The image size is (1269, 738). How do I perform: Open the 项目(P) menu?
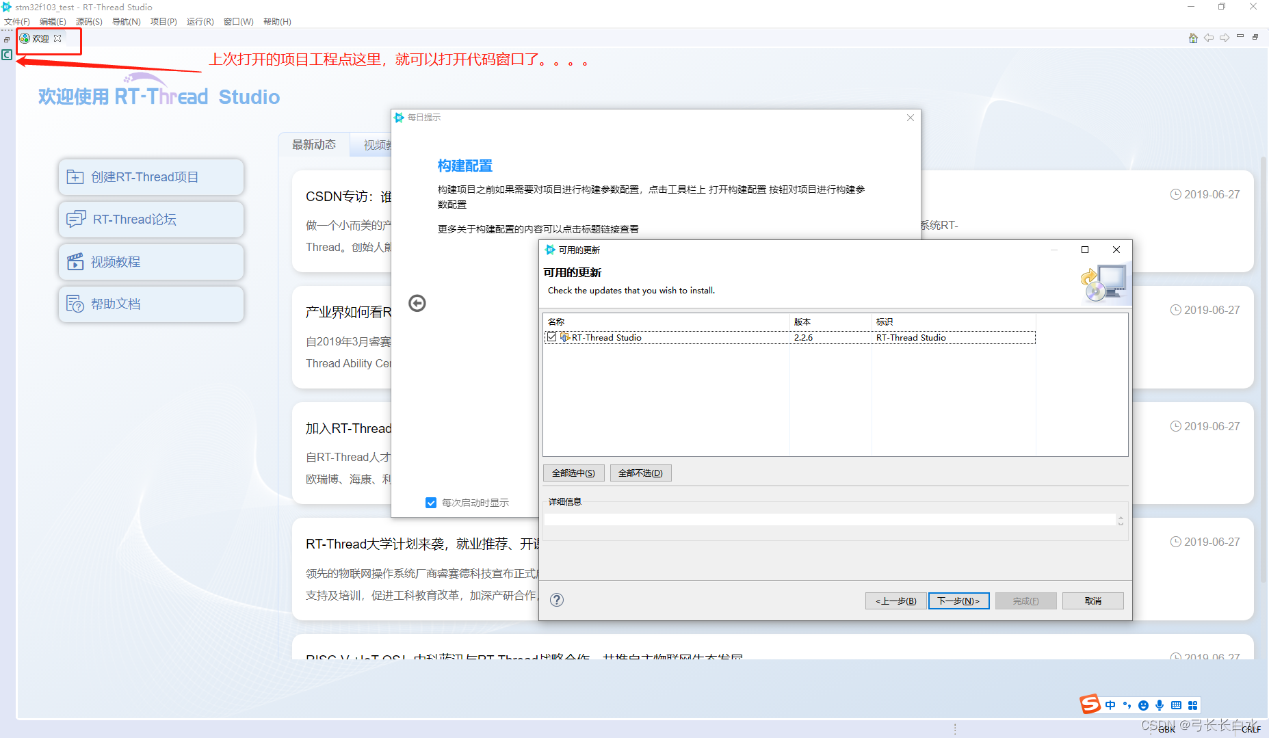point(163,22)
